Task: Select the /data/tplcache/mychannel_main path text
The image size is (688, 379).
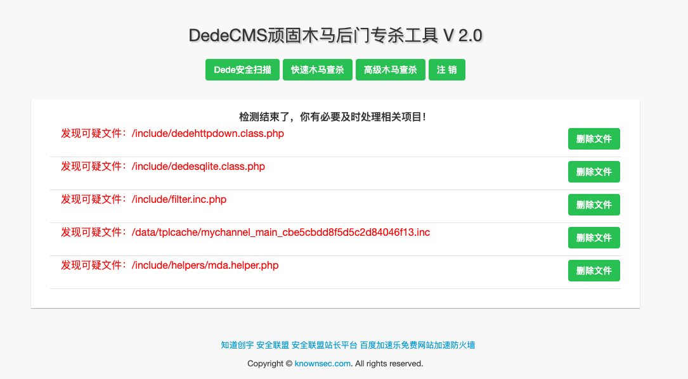Action: coord(281,233)
